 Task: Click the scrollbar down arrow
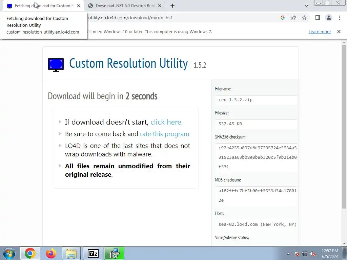tap(344, 243)
